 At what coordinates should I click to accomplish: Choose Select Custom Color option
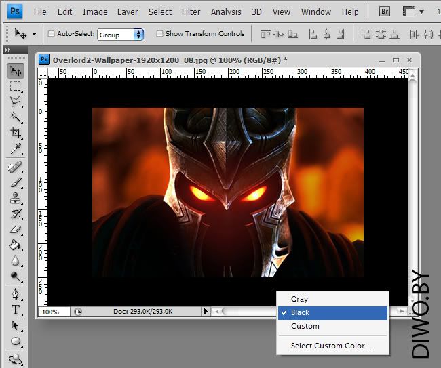tap(332, 346)
